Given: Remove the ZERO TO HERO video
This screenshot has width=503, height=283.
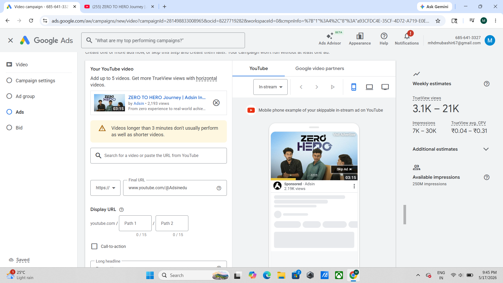Looking at the screenshot, I should coord(216,103).
